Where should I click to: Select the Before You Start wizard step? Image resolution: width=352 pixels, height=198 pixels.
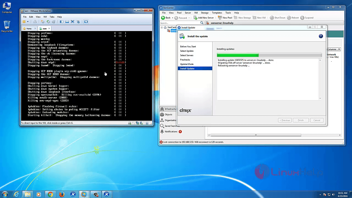point(188,46)
